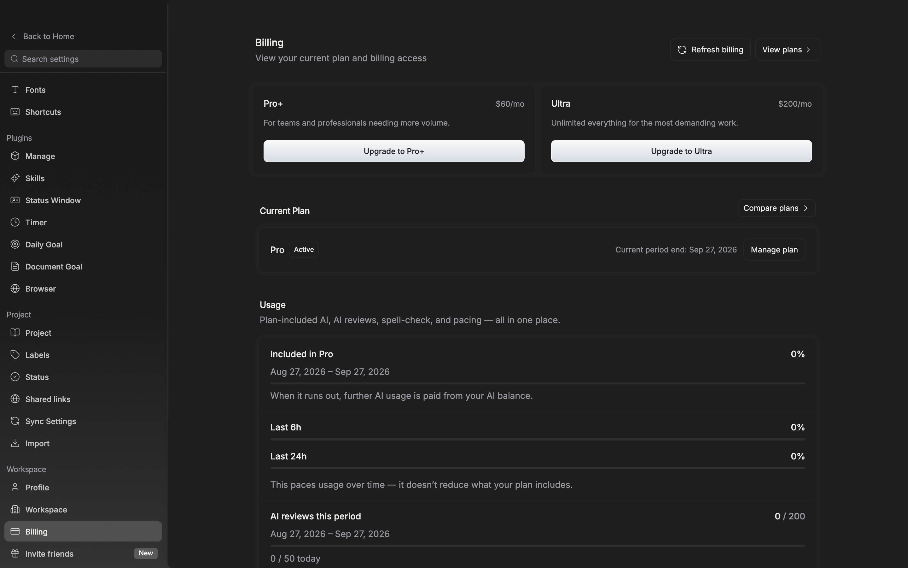Click the chevron in Compare plans

pyautogui.click(x=806, y=208)
